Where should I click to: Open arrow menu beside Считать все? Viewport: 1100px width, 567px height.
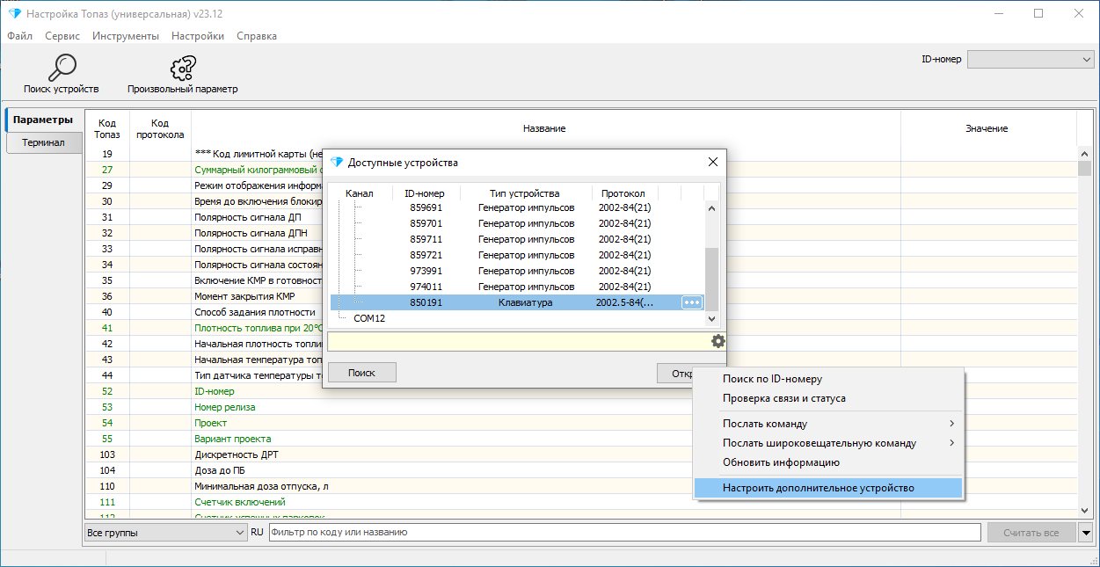click(1085, 532)
